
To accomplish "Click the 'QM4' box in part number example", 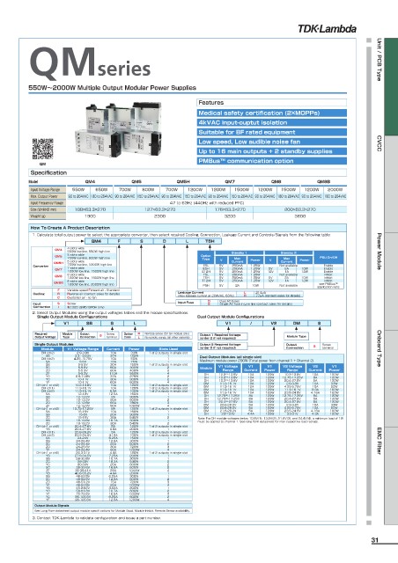I will click(x=96, y=241).
